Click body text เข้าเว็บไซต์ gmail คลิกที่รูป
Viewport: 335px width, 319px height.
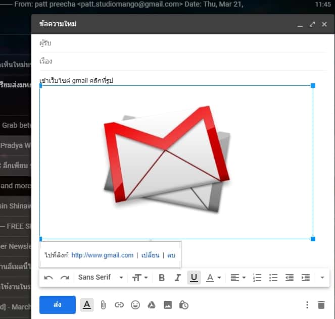[x=76, y=81]
